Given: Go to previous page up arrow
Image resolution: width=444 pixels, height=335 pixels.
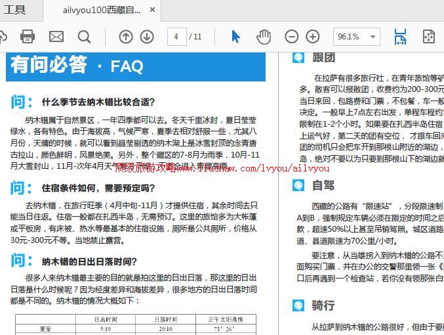Looking at the screenshot, I should coord(126,37).
